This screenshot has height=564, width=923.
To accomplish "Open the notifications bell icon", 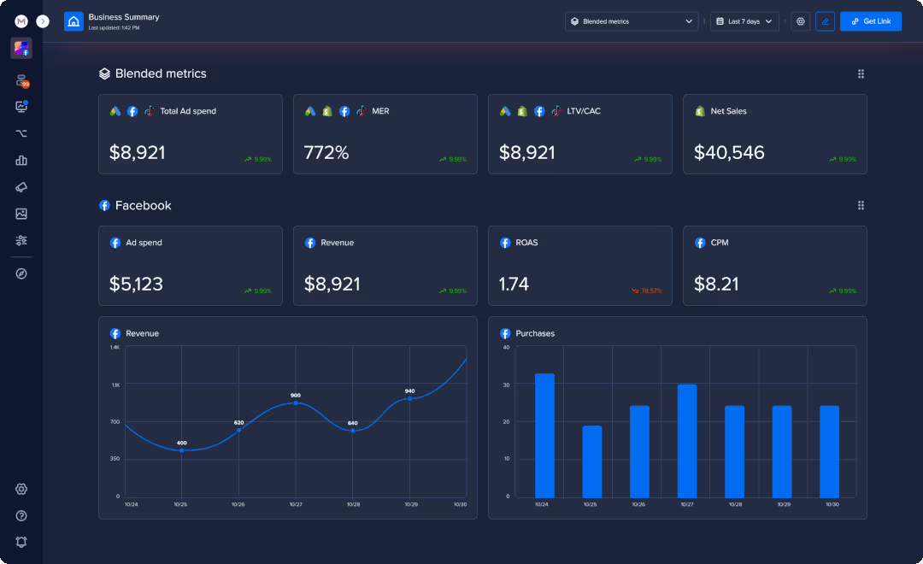I will 21,543.
